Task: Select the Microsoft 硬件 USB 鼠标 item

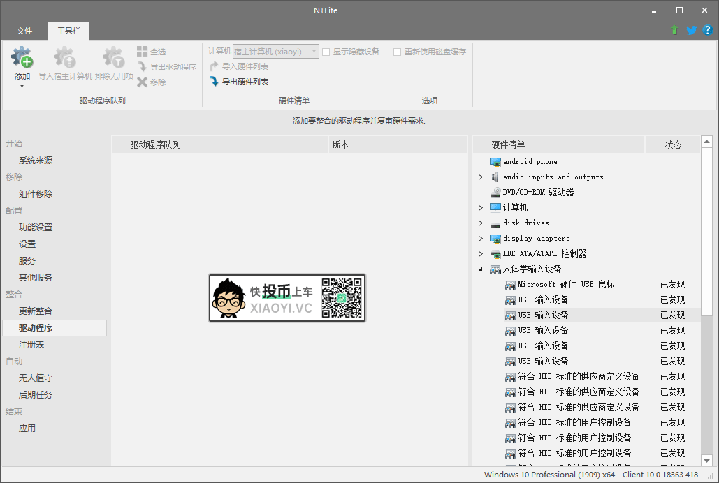Action: click(x=566, y=285)
